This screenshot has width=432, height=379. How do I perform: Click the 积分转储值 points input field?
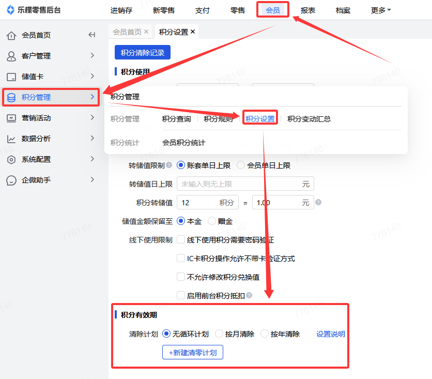tap(207, 202)
